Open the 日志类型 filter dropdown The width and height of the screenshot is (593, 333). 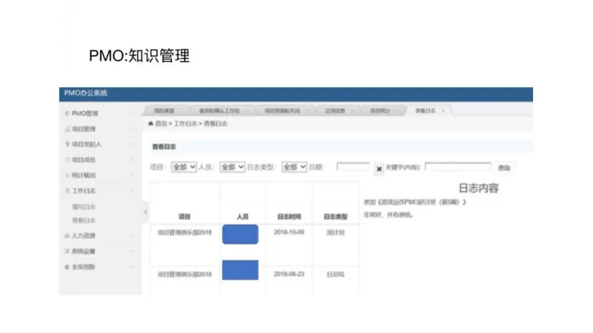pos(294,167)
